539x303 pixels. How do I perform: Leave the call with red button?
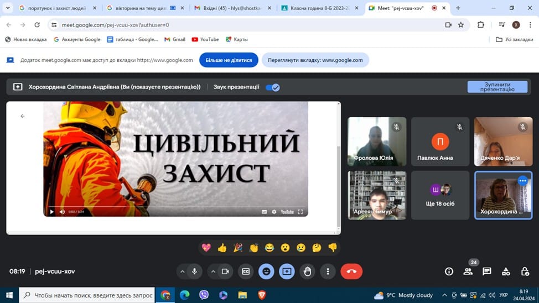[x=351, y=271]
